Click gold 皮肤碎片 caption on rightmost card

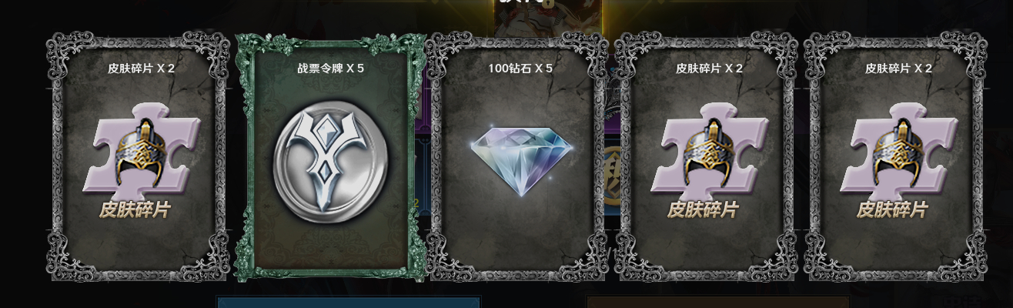coord(893,209)
